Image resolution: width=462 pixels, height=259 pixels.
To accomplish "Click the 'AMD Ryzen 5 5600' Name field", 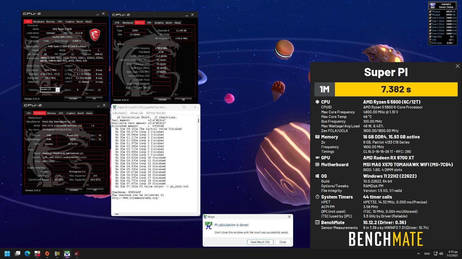I will (x=62, y=29).
